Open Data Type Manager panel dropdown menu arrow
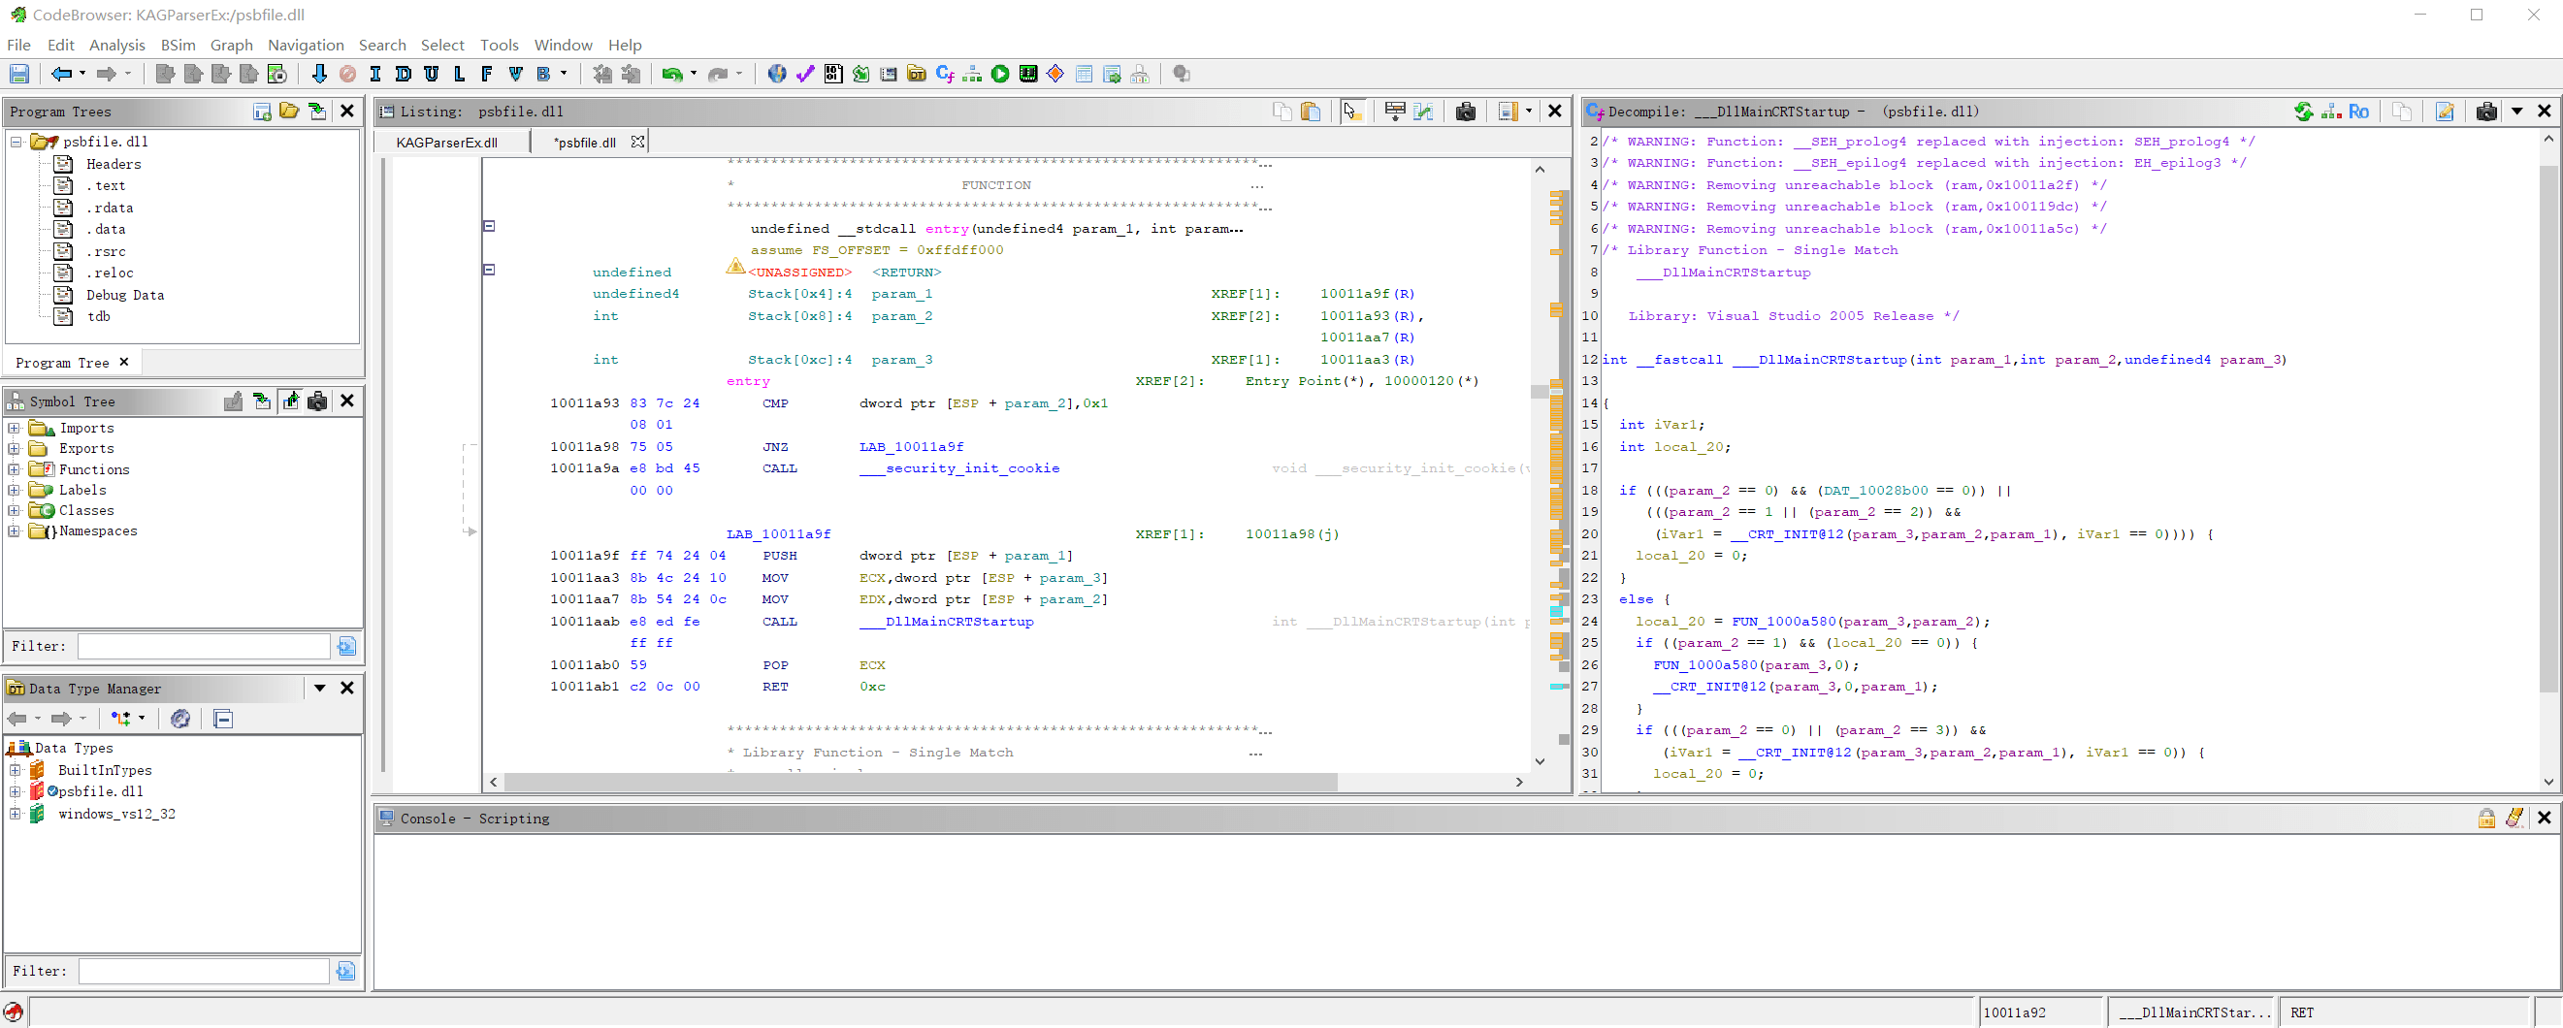Screen dimensions: 2563x1028 (x=319, y=688)
